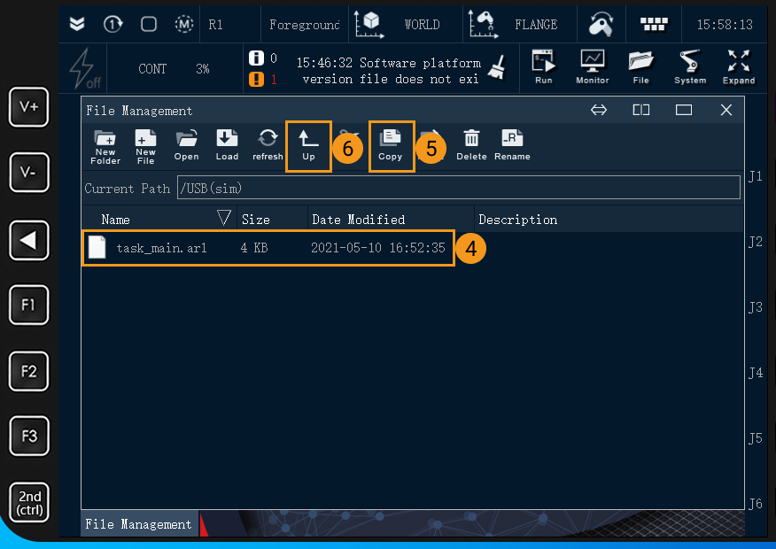Open the double-chevron main menu
The width and height of the screenshot is (776, 549).
77,24
